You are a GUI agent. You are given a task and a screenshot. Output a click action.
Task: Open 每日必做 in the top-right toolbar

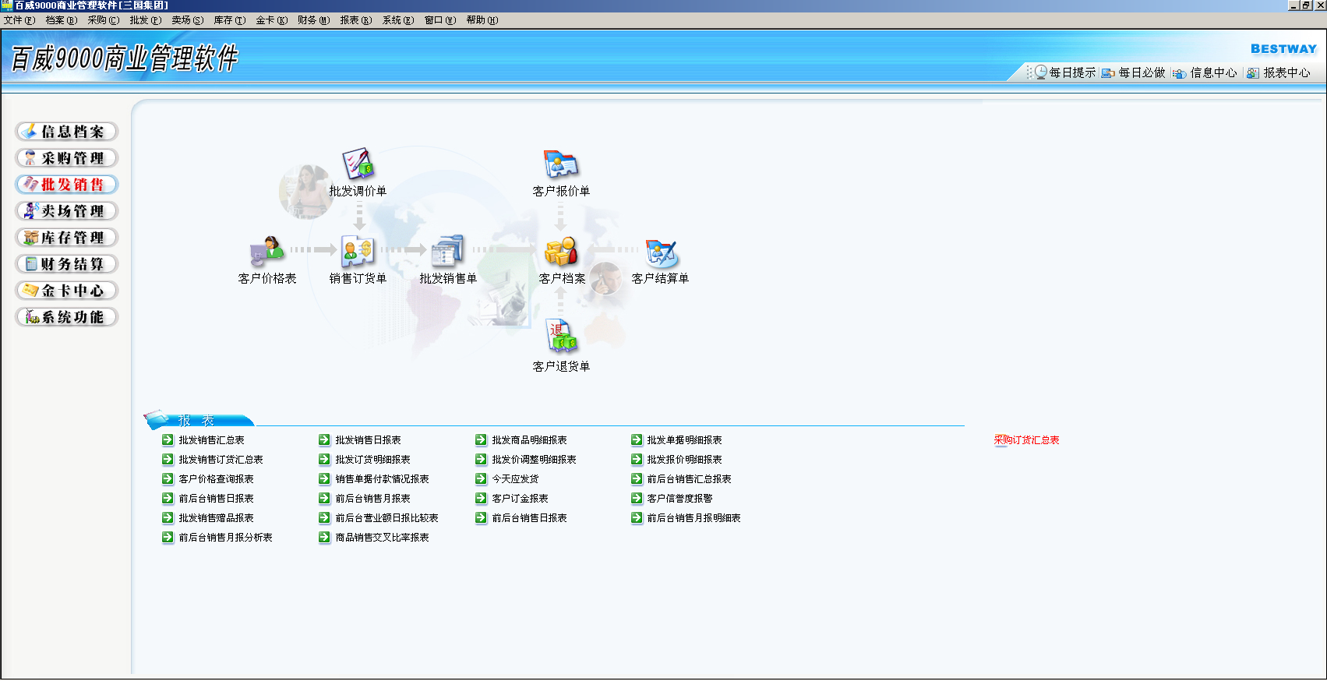[x=1134, y=72]
